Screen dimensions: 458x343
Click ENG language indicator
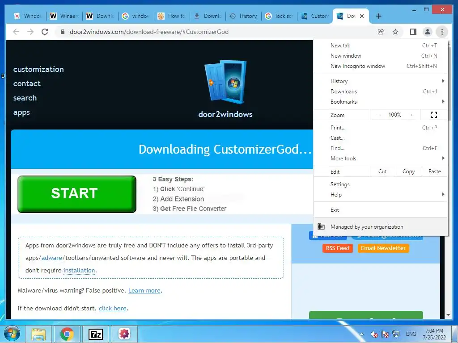[411, 334]
